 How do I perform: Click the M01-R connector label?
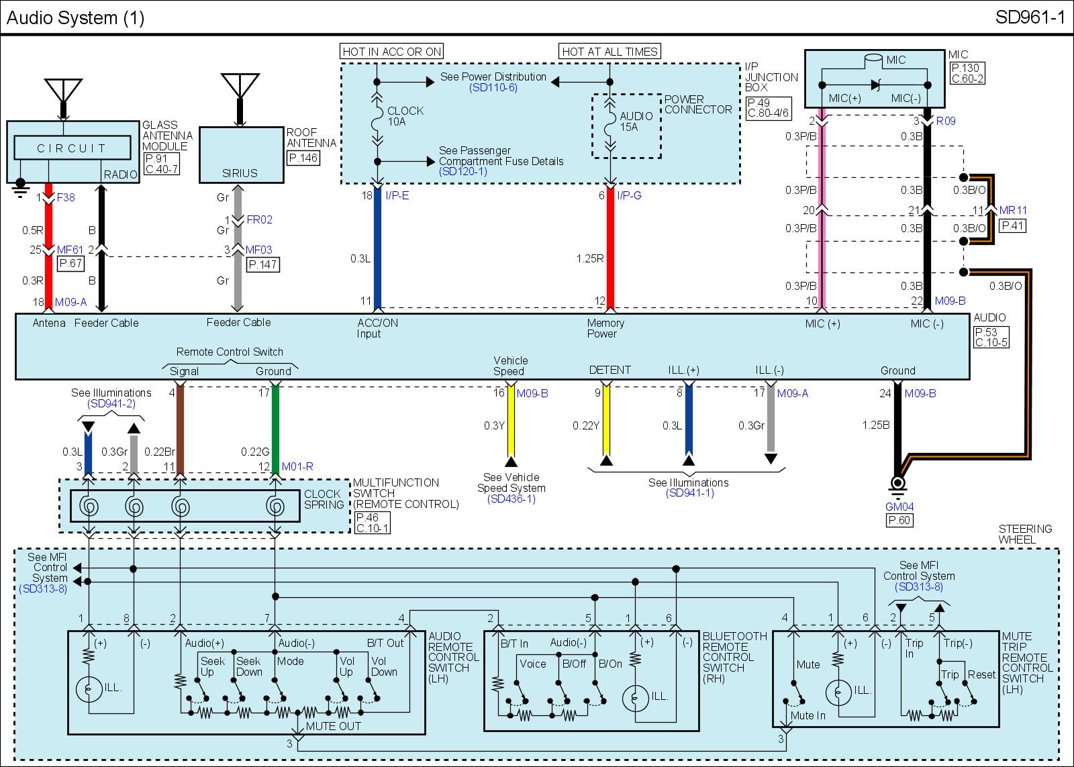point(297,466)
